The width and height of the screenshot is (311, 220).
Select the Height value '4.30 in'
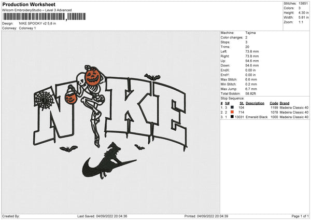point(304,12)
